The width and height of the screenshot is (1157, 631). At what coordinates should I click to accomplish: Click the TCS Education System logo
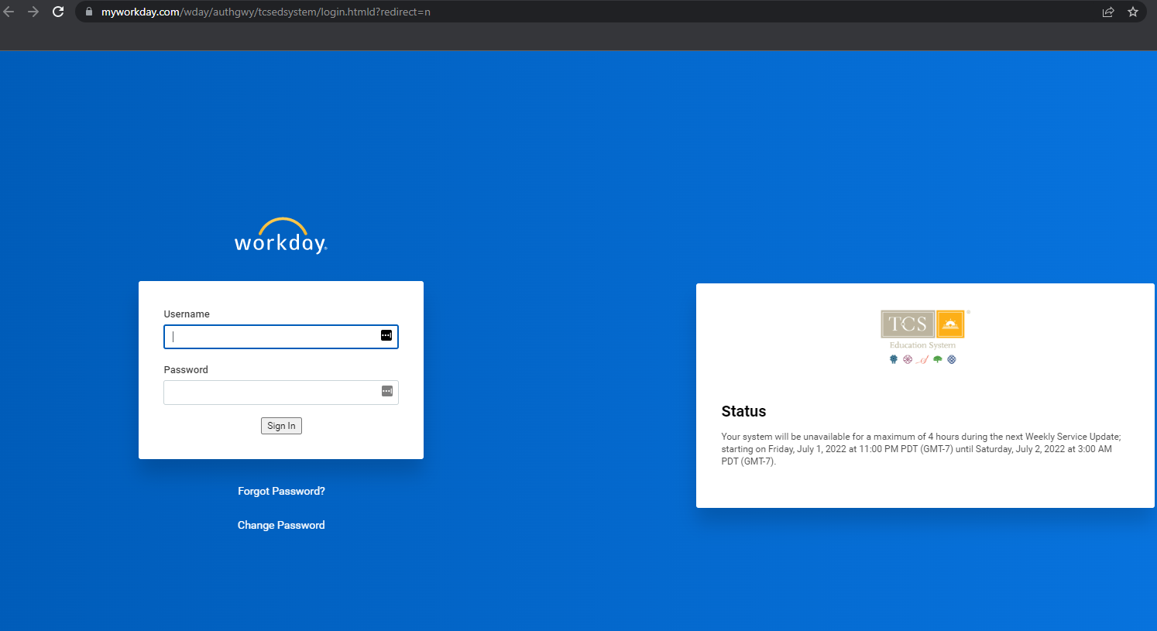[924, 336]
